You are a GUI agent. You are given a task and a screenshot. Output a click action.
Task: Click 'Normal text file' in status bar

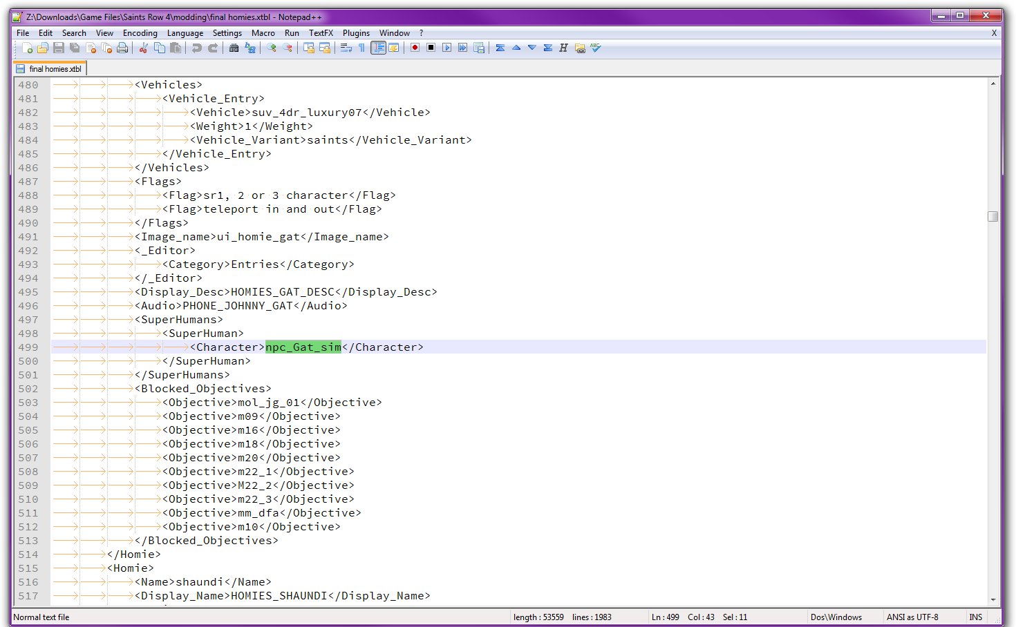(41, 617)
